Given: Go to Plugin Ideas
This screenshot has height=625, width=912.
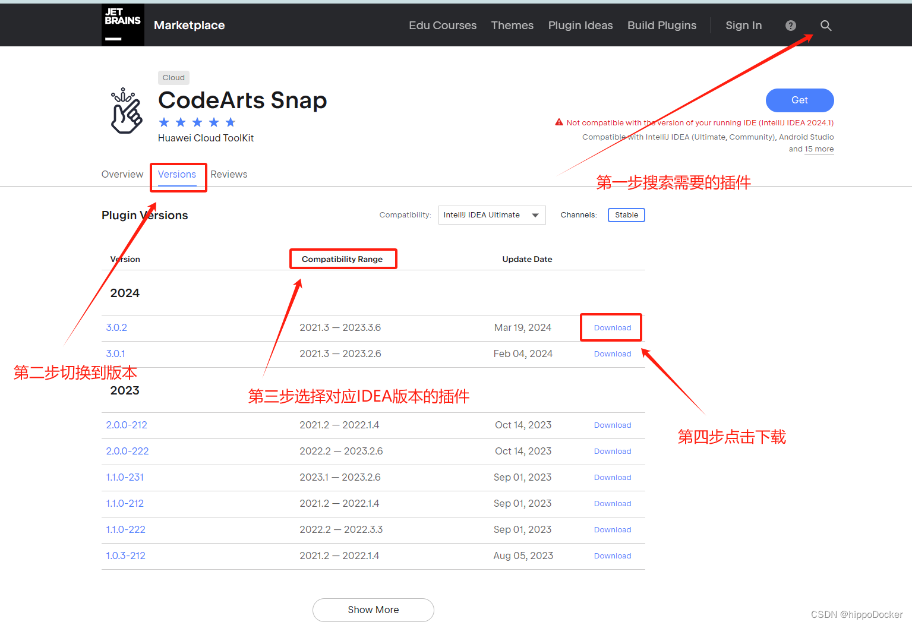Looking at the screenshot, I should point(580,25).
